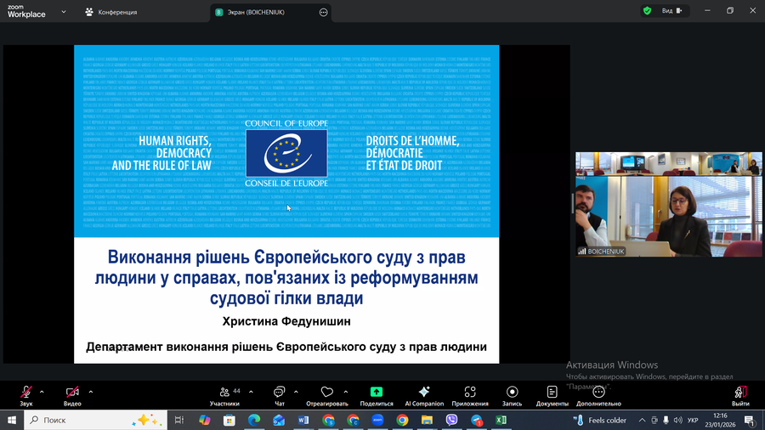765x430 pixels.
Task: Leave the meeting with Выйти
Action: click(740, 393)
